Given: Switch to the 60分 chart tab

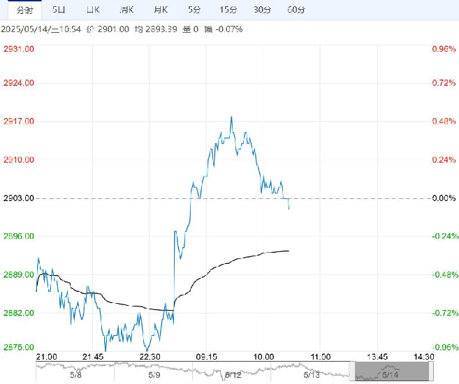Looking at the screenshot, I should click(296, 10).
